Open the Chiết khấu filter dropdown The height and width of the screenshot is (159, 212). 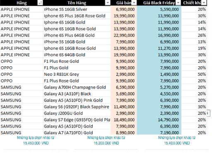204,3
